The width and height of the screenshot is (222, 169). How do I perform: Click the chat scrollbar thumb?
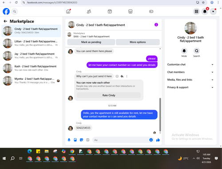pyautogui.click(x=160, y=114)
